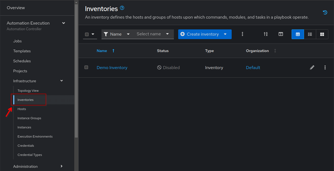The height and width of the screenshot is (171, 334).
Task: Open the manage columns icon
Action: pos(281,34)
